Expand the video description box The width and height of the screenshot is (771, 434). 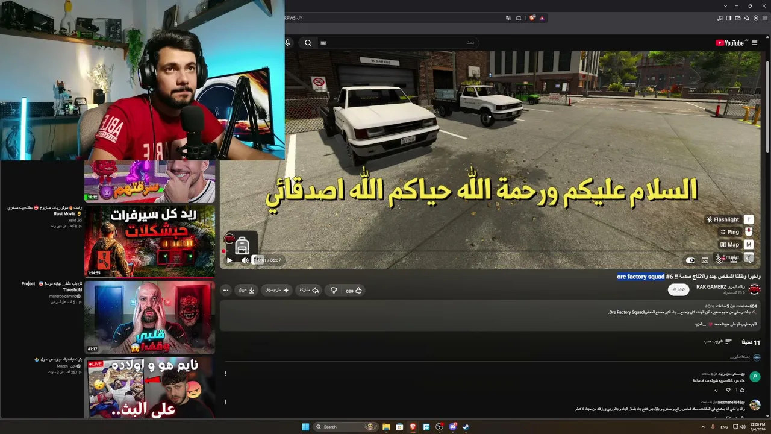[x=489, y=316]
